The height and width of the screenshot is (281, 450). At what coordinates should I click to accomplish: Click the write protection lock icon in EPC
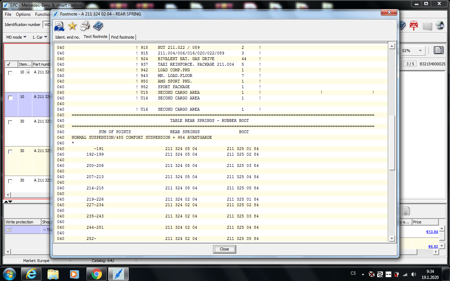click(9, 230)
